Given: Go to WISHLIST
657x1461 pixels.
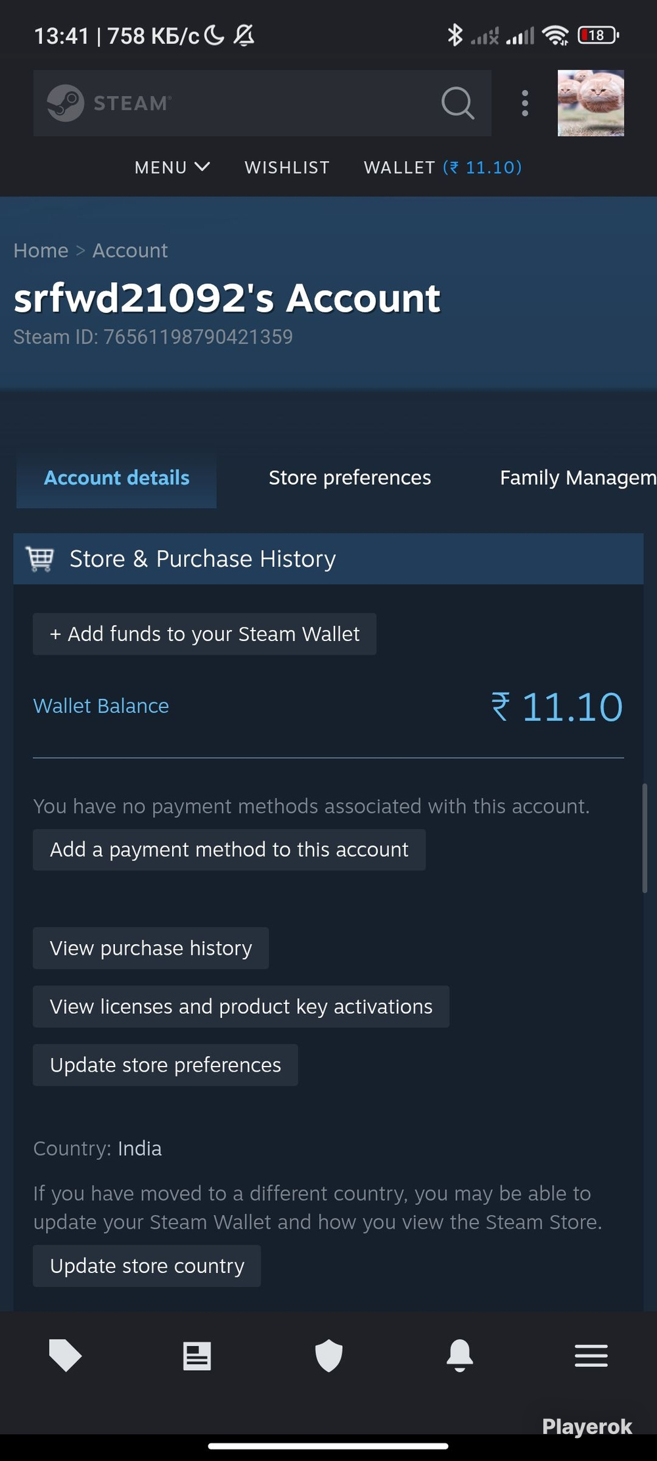Looking at the screenshot, I should pos(287,168).
